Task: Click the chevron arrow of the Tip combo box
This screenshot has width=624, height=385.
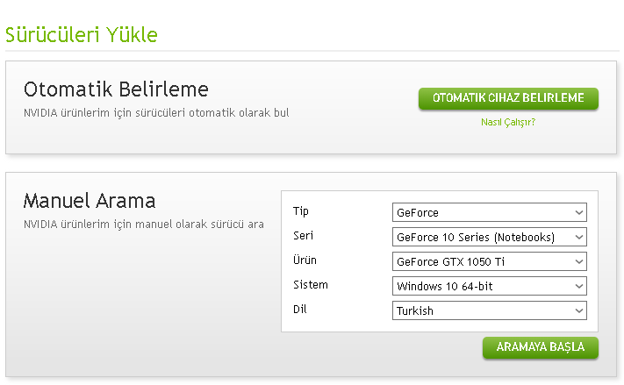Action: [x=578, y=212]
